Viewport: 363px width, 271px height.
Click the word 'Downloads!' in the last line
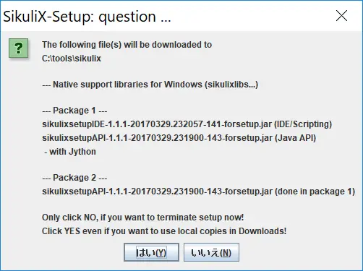(262, 231)
